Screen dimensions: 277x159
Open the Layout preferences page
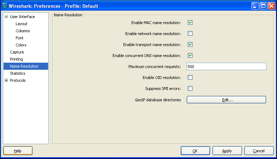[x=21, y=24]
